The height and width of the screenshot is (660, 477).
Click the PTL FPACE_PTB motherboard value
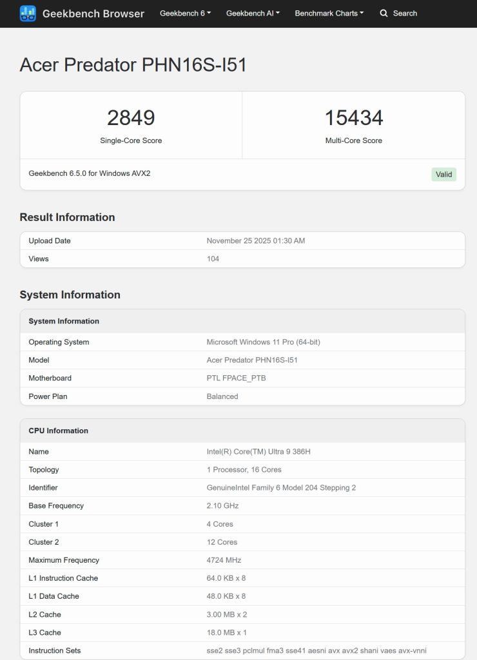[x=236, y=378]
